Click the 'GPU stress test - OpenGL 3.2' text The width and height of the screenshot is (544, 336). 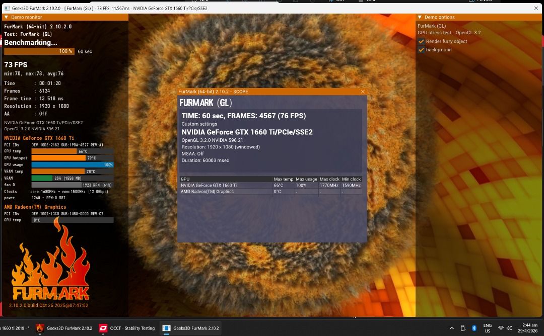click(449, 33)
